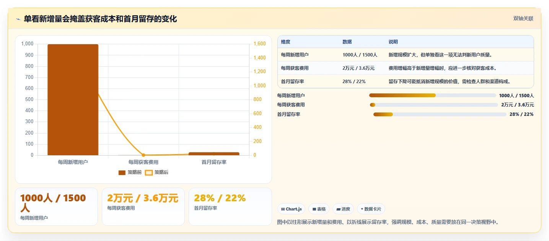The height and width of the screenshot is (241, 549).
Task: Click 每周新增用户 in the table's first column
Action: 295,55
